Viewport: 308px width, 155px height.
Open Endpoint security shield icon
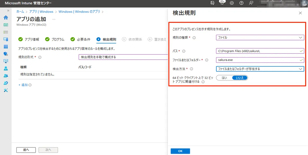[6, 54]
